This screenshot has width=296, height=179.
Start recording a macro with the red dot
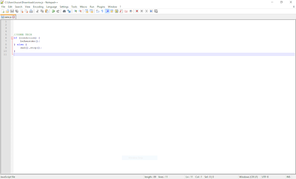click(137, 11)
